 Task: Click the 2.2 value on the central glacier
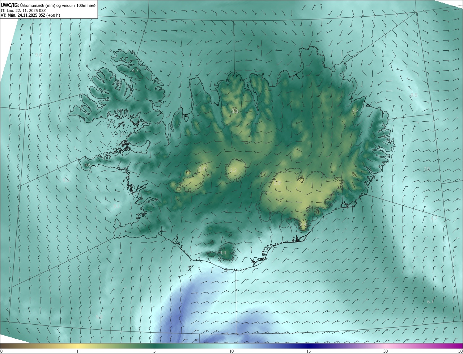tap(233, 170)
